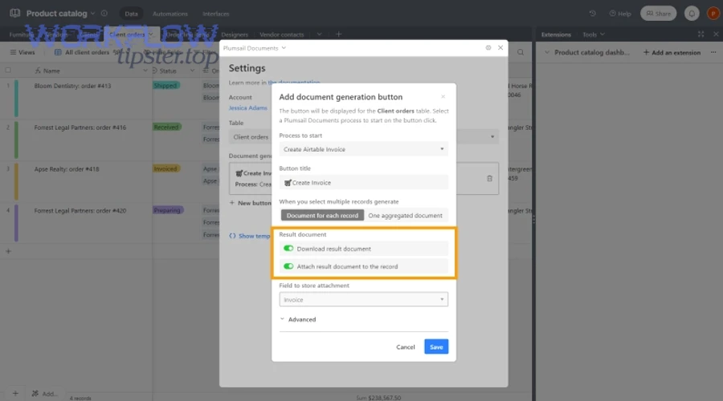Image resolution: width=723 pixels, height=401 pixels.
Task: Click the Received status tag
Action: (166, 127)
